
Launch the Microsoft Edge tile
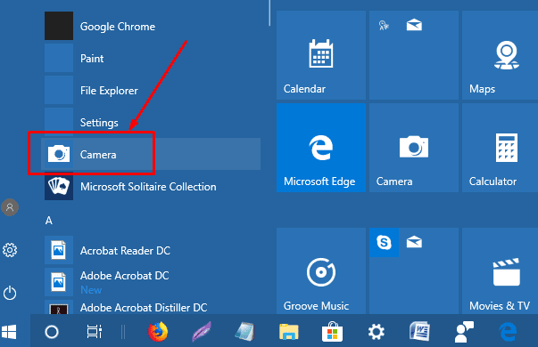click(321, 148)
